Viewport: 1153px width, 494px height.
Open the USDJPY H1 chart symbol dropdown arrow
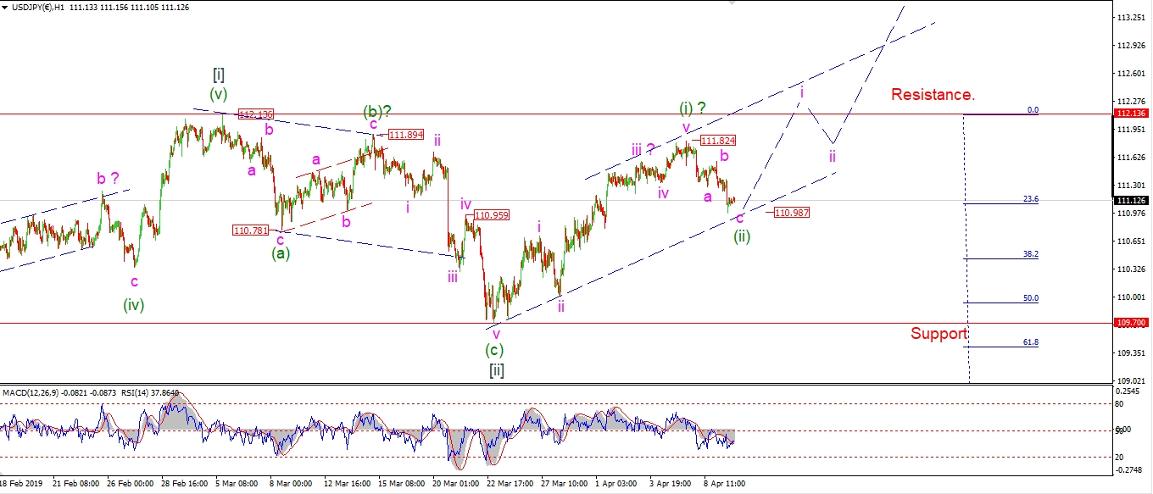click(x=5, y=8)
